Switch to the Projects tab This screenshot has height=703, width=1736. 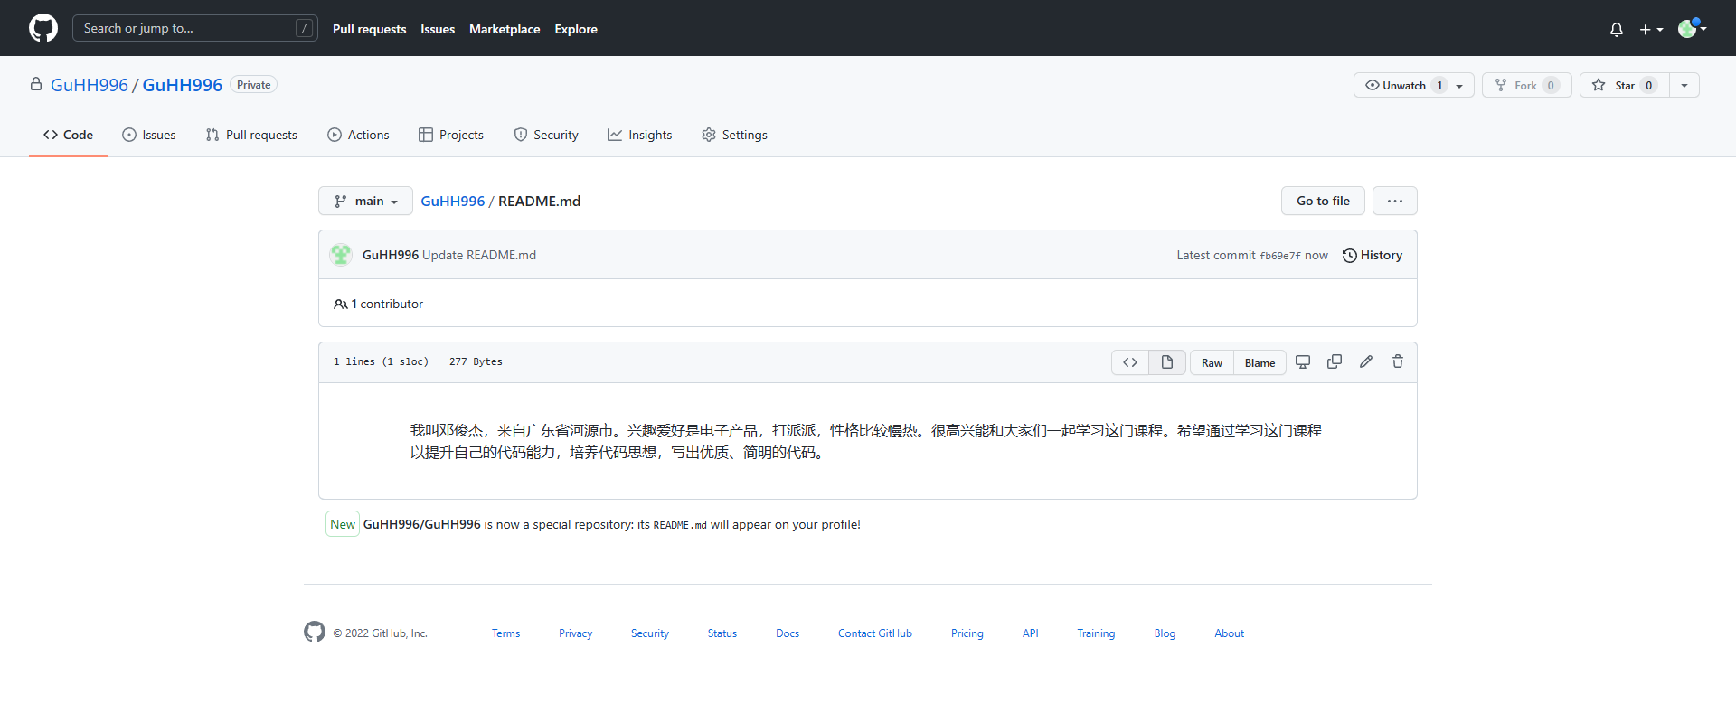point(451,135)
